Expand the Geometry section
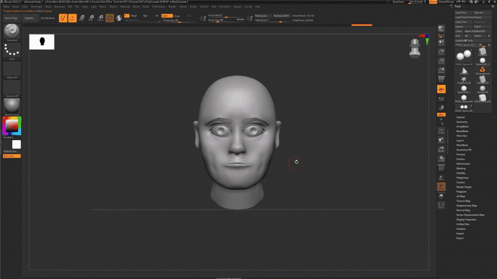This screenshot has width=497, height=279. [462, 122]
